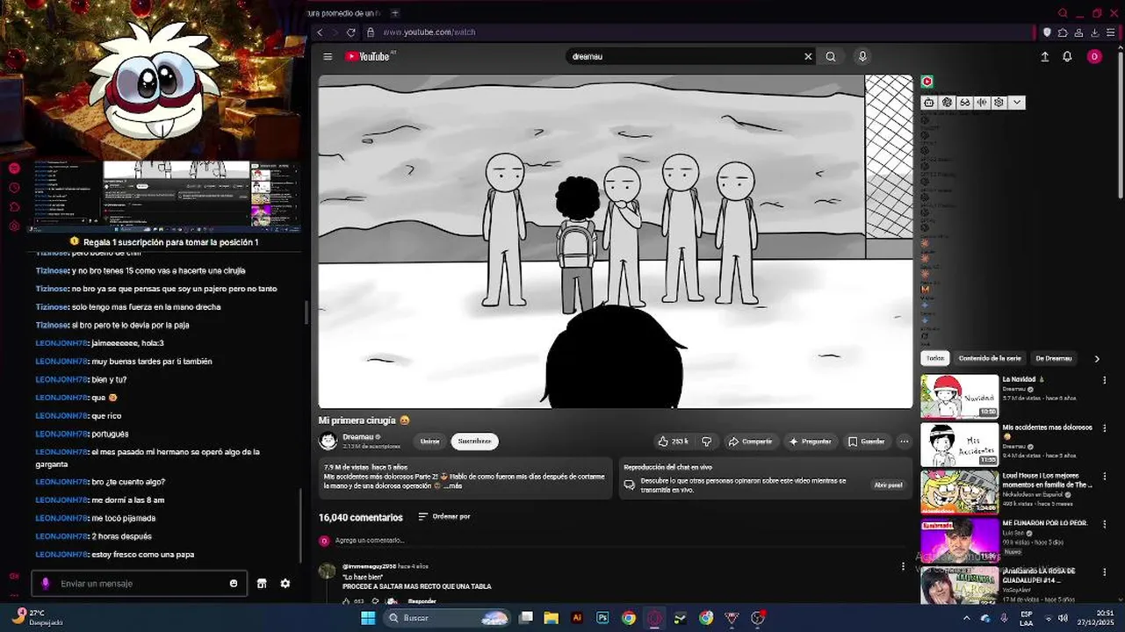Open the Ordenar por sort dropdown

click(444, 516)
